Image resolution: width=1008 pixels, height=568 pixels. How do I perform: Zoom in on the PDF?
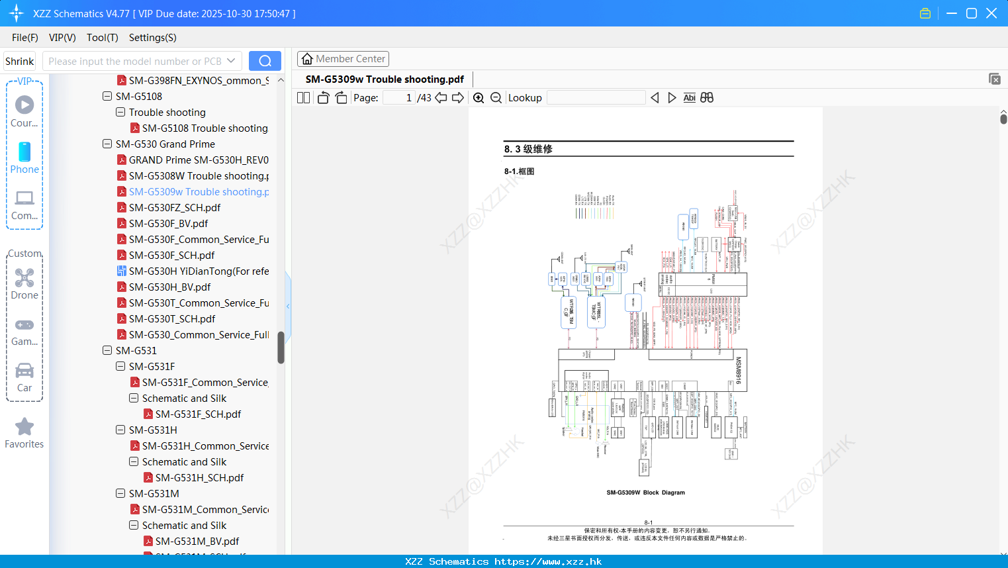pos(479,97)
